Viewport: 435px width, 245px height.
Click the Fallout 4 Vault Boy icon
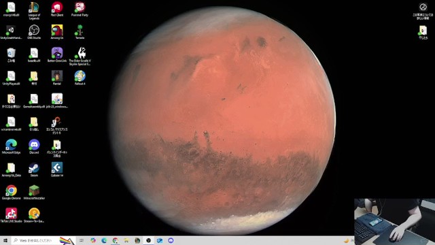click(80, 78)
